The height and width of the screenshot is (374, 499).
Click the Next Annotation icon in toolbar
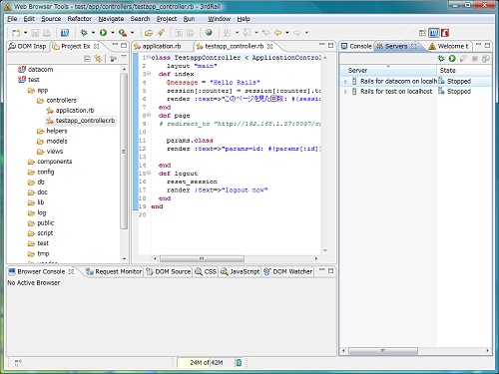[x=228, y=33]
